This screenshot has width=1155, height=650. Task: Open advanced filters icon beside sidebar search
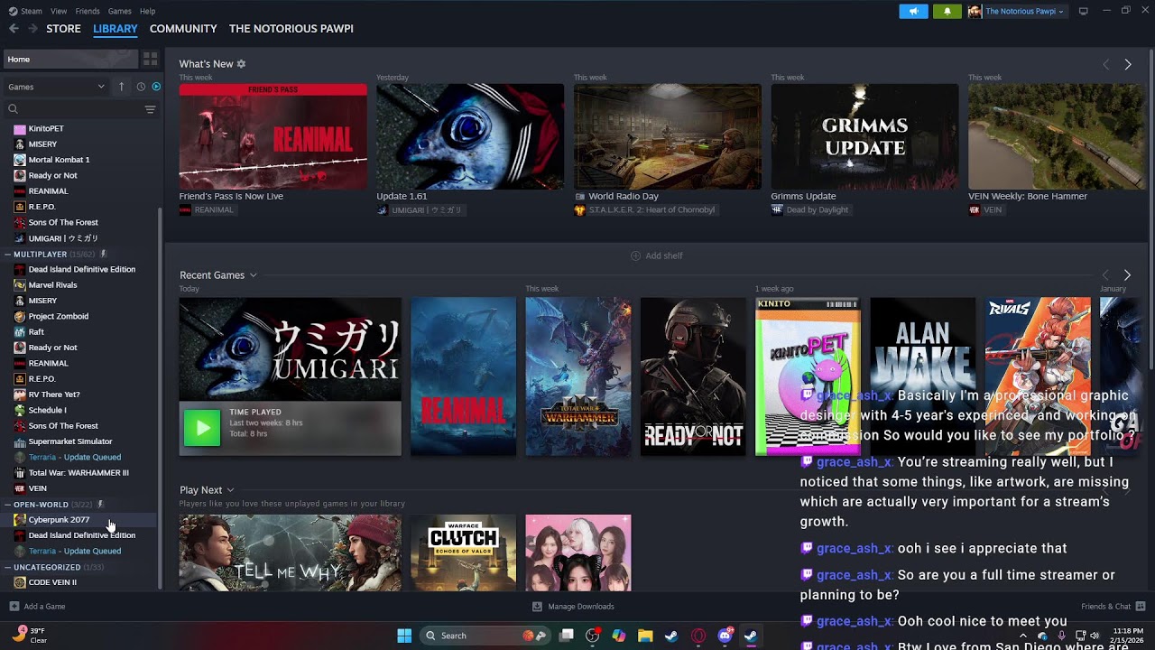tap(150, 109)
